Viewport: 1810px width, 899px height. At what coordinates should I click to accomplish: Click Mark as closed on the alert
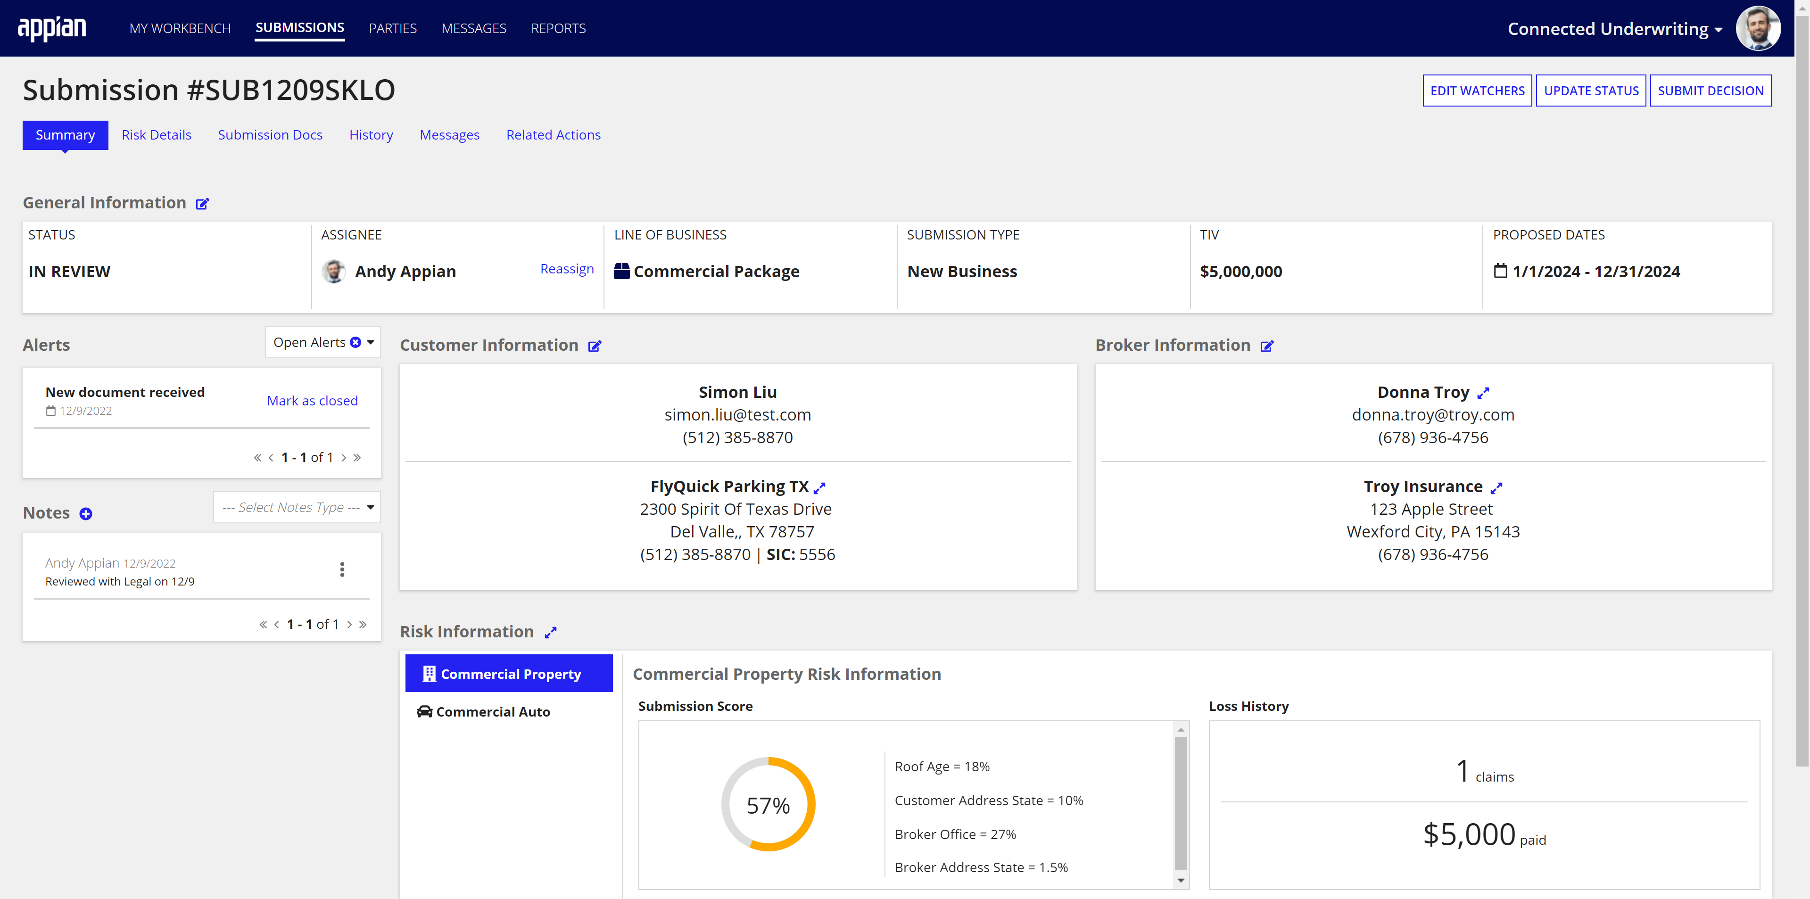tap(313, 399)
